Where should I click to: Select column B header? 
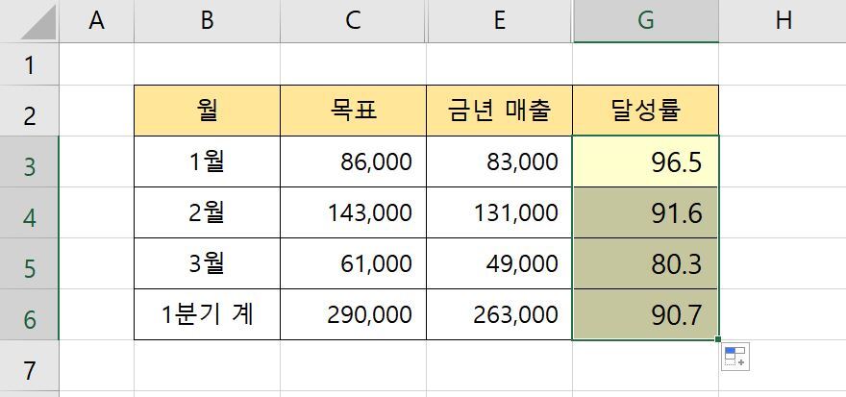tap(208, 20)
